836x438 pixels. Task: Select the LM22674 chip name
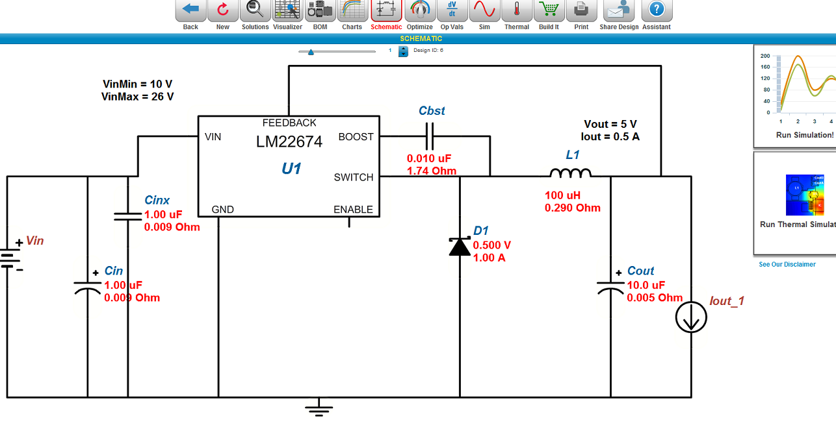(x=289, y=141)
